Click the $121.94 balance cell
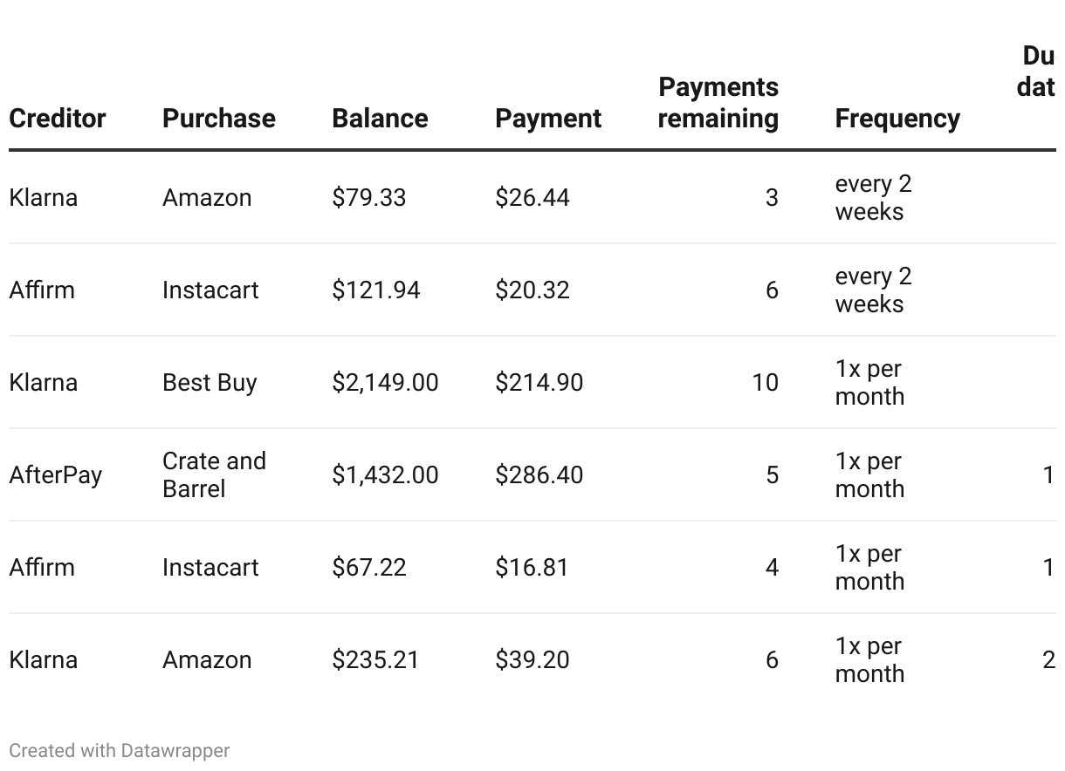 375,290
